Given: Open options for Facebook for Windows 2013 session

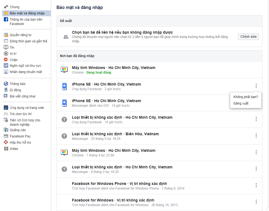Looking at the screenshot, I should (x=256, y=202).
